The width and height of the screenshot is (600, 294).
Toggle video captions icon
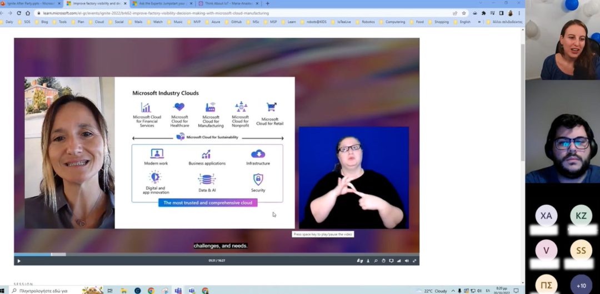(x=391, y=261)
